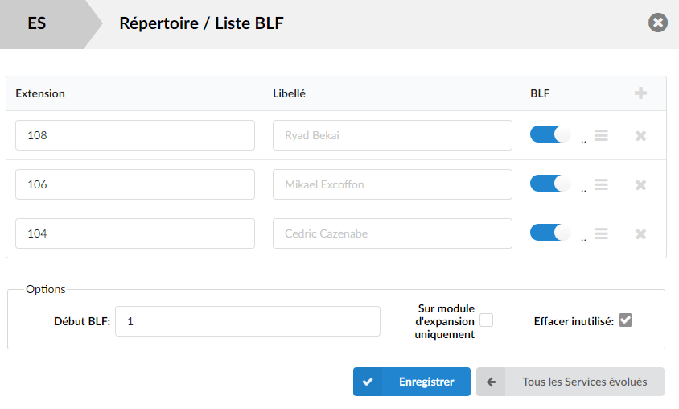The height and width of the screenshot is (409, 679).
Task: Go back to Tous les Services évolués
Action: [x=570, y=382]
